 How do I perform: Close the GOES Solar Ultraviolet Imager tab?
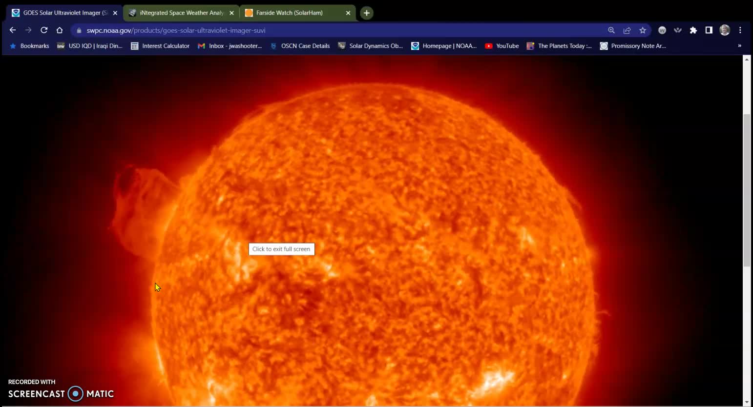[115, 13]
